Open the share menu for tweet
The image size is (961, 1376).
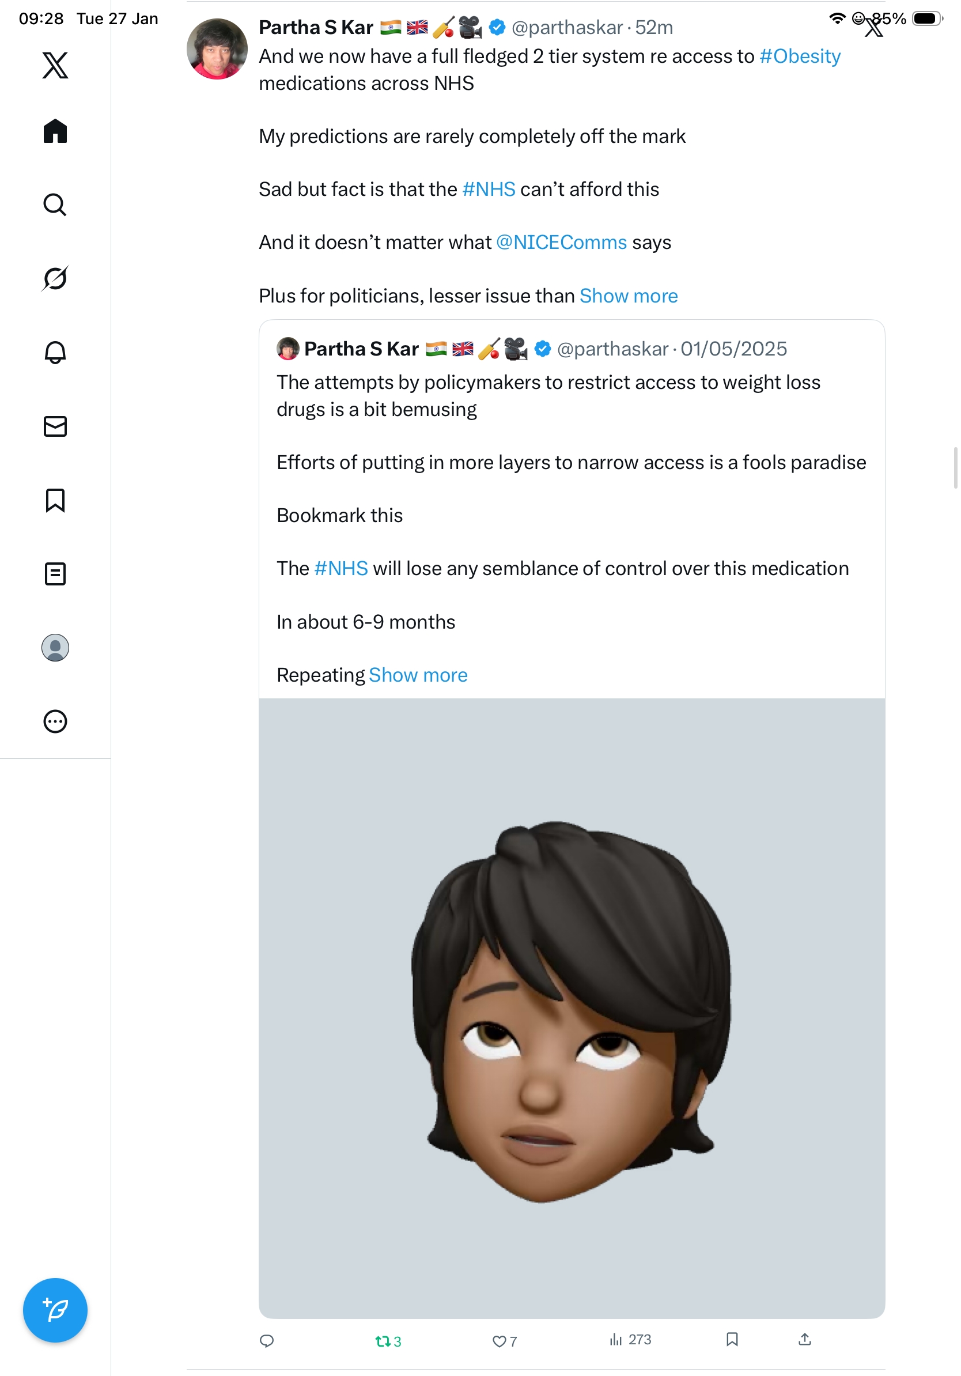[x=805, y=1340]
